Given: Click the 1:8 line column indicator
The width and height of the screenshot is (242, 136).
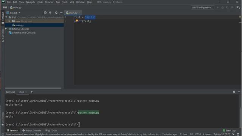Looking at the screenshot, I should point(191,134).
